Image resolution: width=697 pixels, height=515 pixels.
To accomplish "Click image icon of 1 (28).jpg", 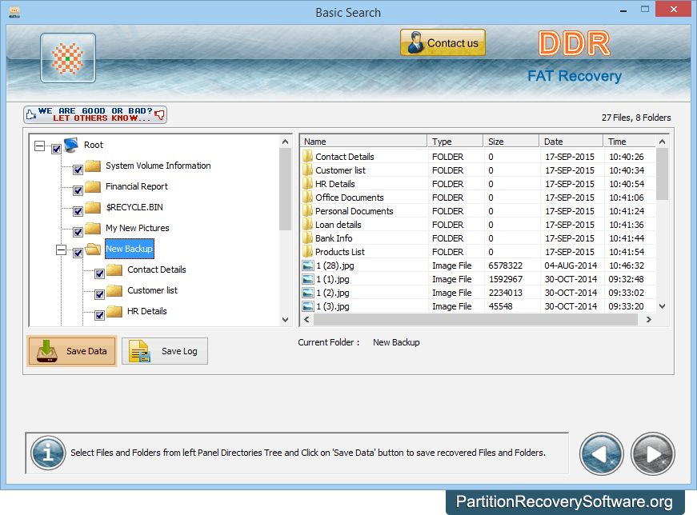I will click(x=307, y=265).
